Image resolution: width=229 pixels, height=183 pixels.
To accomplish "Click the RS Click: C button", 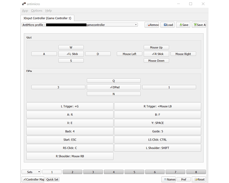I will pos(70,148).
